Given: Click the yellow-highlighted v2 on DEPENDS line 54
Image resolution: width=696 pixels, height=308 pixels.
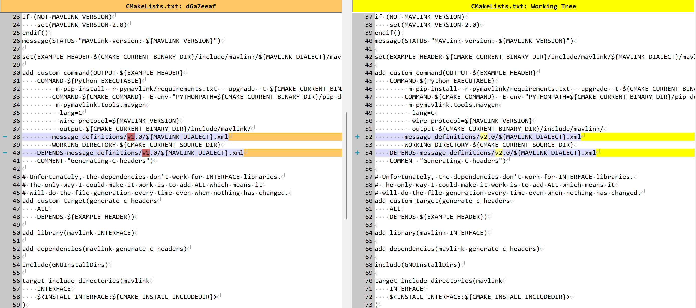Looking at the screenshot, I should point(498,153).
